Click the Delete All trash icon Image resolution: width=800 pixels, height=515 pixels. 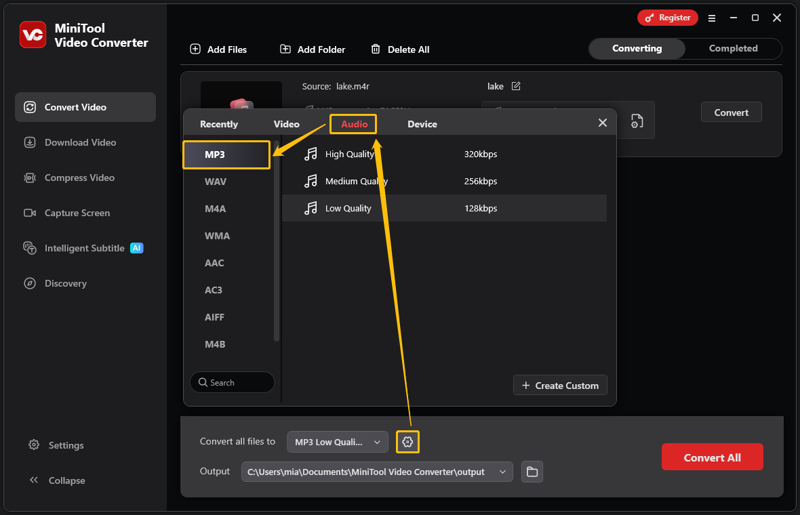375,49
